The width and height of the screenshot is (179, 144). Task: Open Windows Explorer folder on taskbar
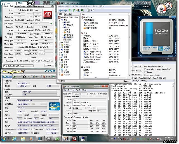click(23, 139)
